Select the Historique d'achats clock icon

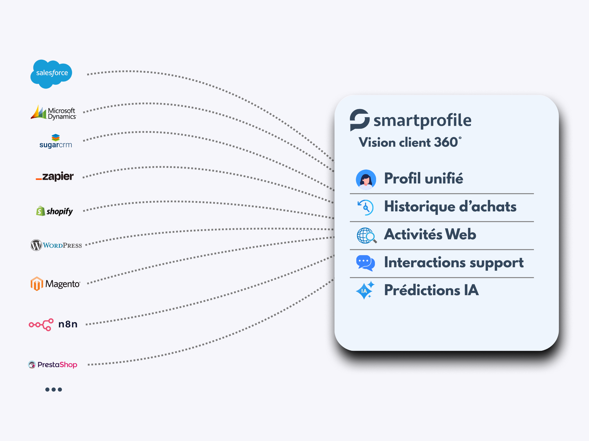click(365, 208)
